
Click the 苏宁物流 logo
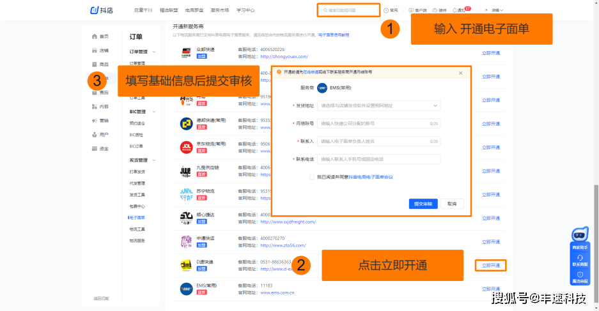pyautogui.click(x=186, y=195)
